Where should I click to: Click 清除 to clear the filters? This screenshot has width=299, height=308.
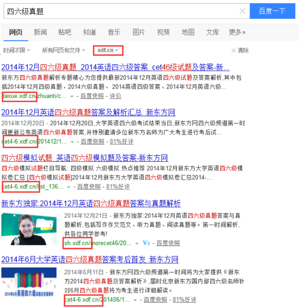click(x=240, y=50)
